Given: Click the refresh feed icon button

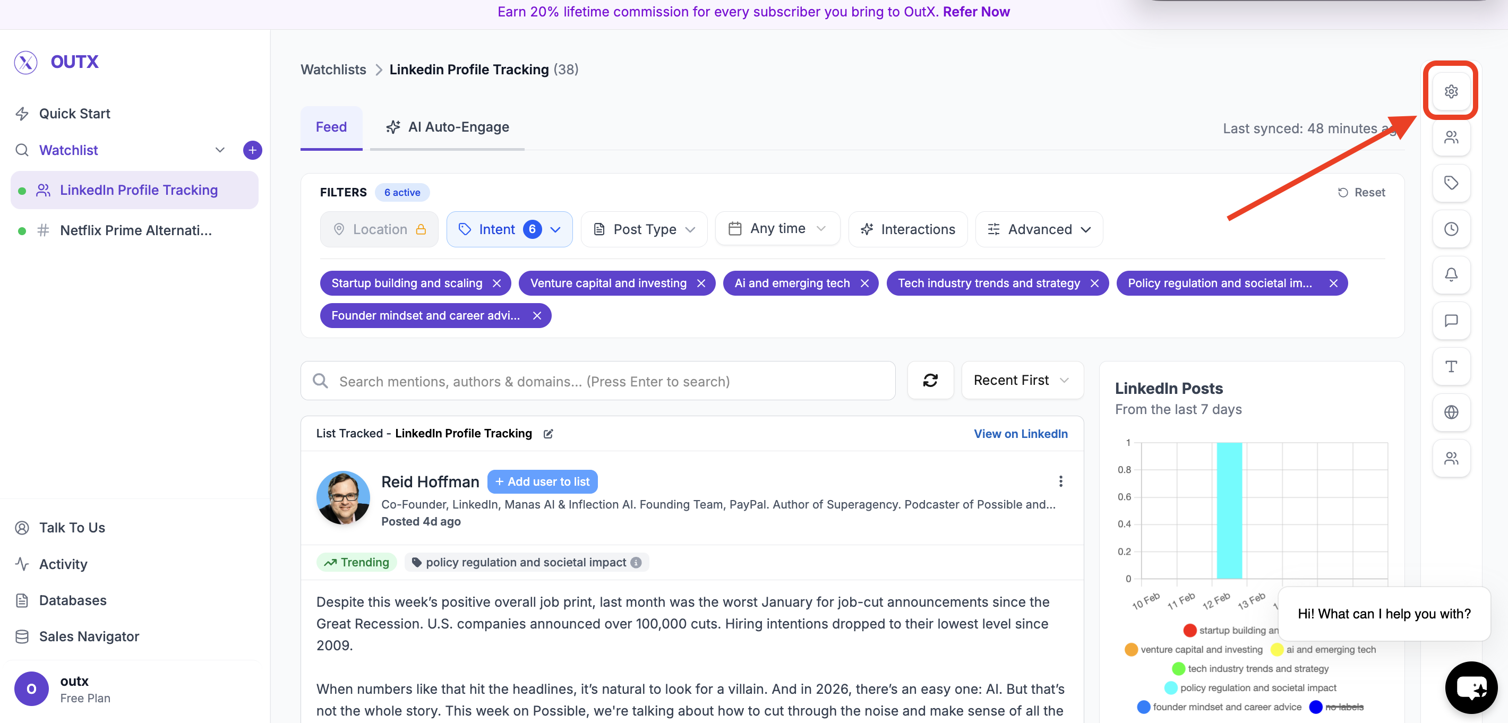Looking at the screenshot, I should pos(930,381).
